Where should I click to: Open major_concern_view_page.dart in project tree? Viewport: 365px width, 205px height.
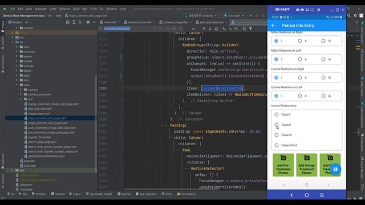coord(47,123)
